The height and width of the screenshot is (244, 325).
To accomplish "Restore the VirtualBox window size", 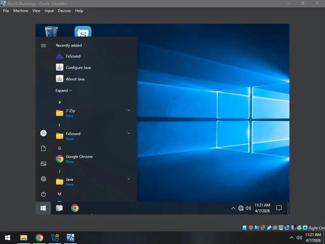I will click(302, 3).
